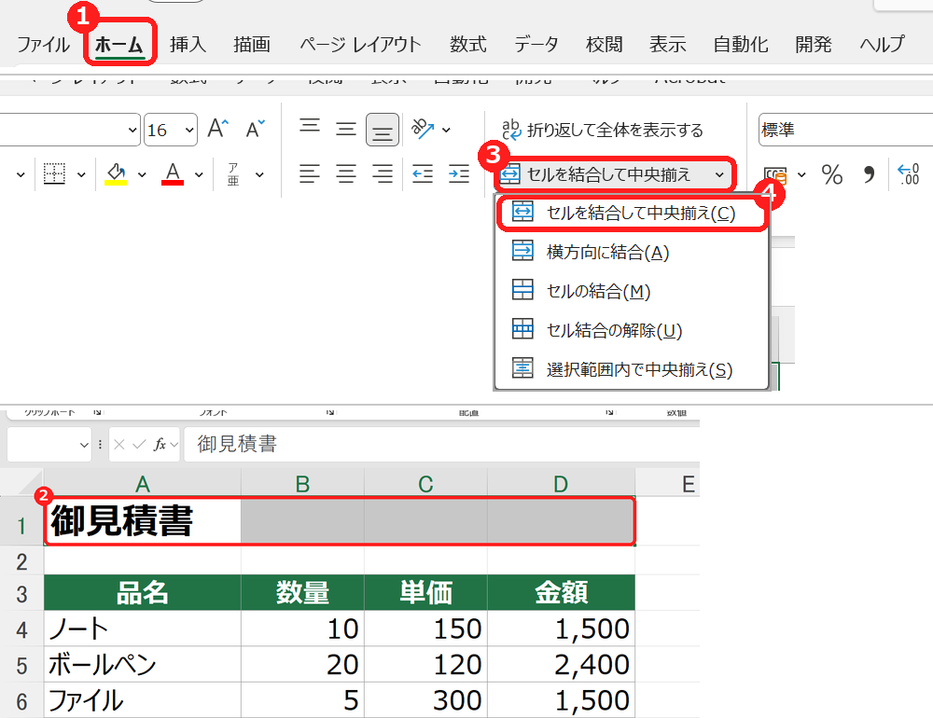Apply the yellow fill color
933x718 pixels.
(x=116, y=173)
